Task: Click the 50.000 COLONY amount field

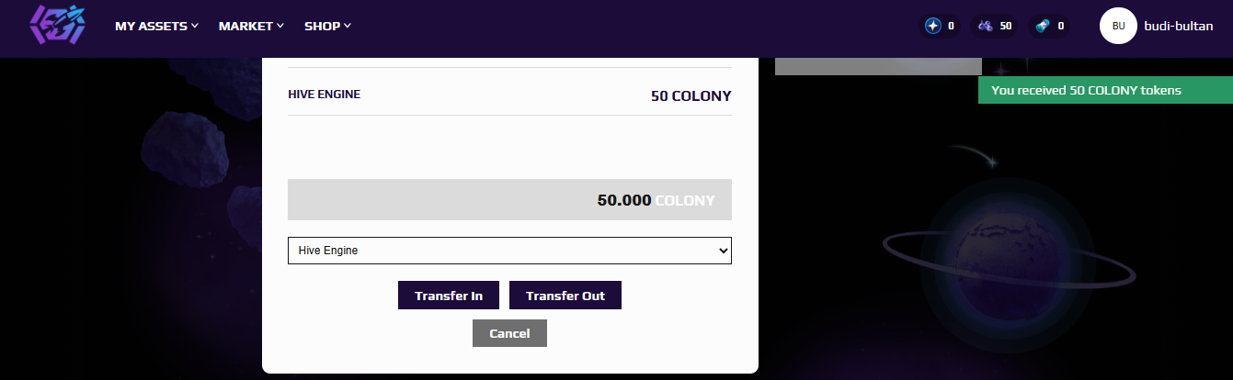Action: [509, 199]
